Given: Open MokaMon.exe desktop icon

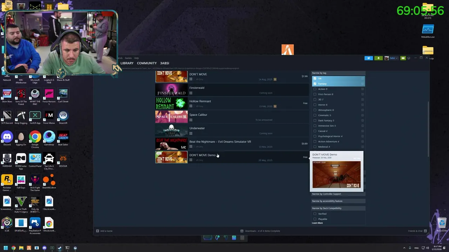Looking at the screenshot, I should point(428,31).
